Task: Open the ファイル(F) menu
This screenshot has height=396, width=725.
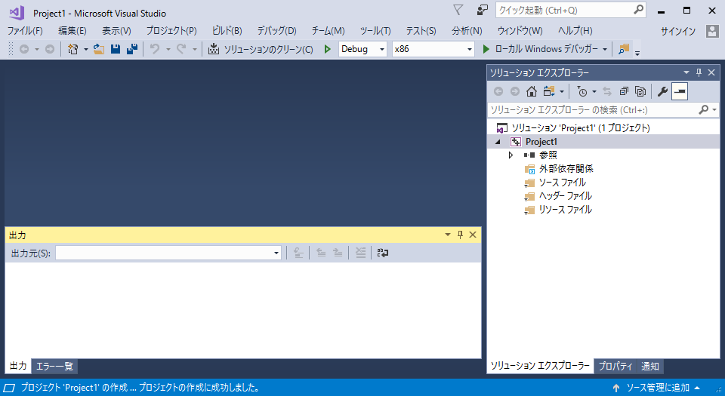Action: pyautogui.click(x=25, y=31)
